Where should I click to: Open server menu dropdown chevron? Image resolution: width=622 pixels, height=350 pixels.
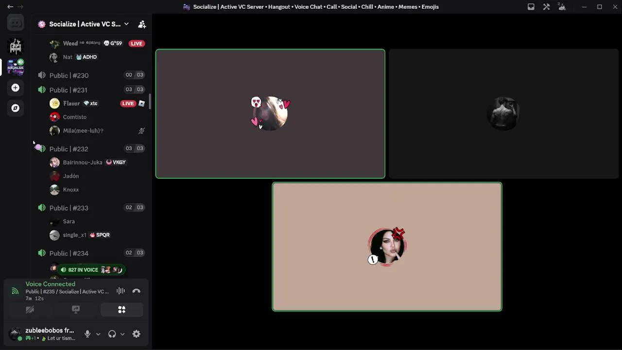point(126,24)
